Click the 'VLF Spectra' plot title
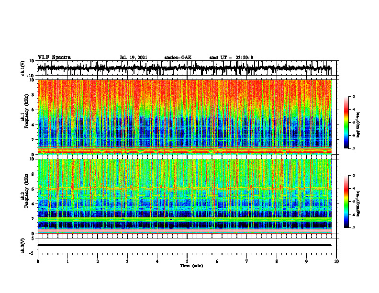 coord(54,57)
